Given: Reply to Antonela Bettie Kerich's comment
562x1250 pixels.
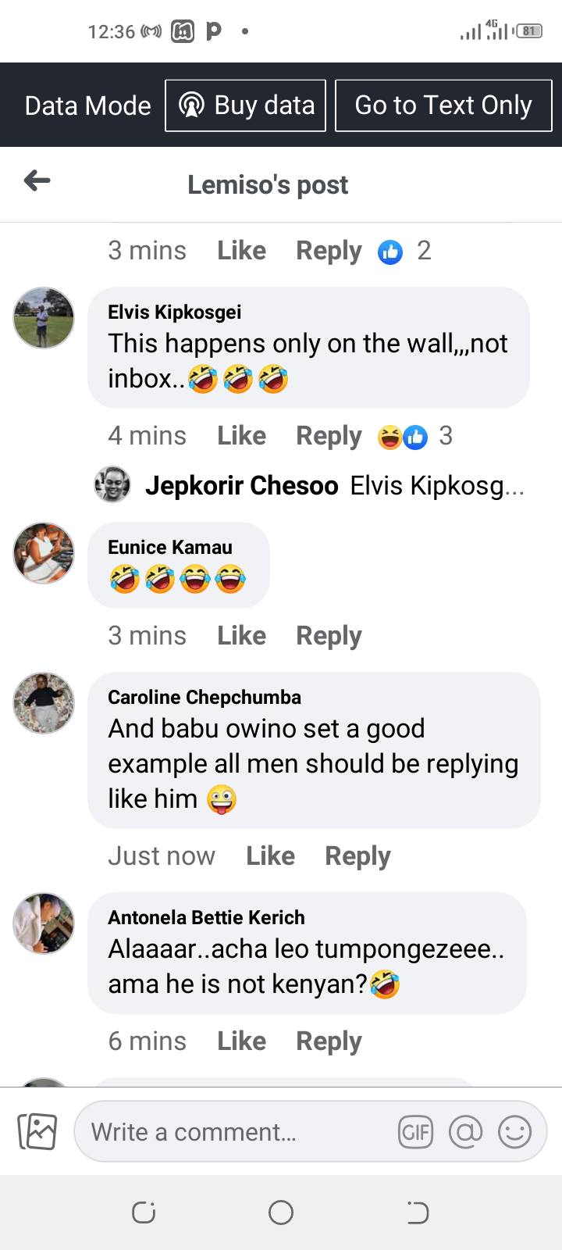Looking at the screenshot, I should [329, 1041].
